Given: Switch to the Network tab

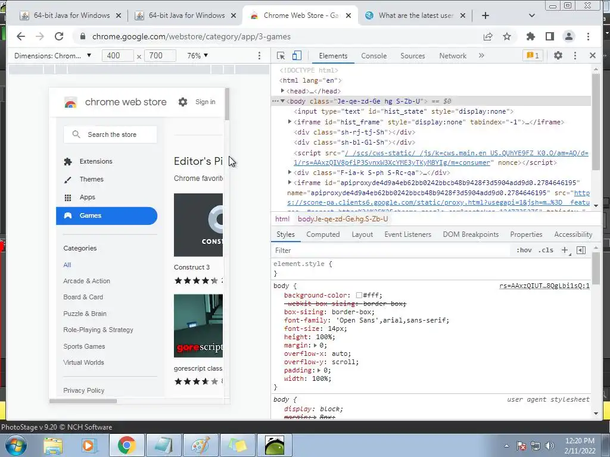Looking at the screenshot, I should [453, 56].
